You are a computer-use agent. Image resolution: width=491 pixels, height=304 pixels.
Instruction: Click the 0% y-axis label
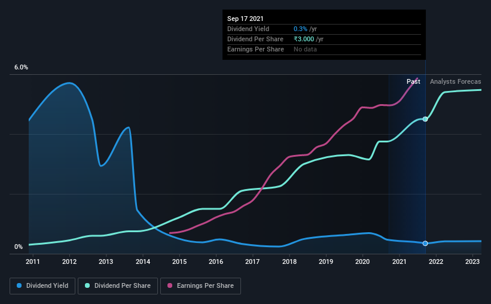(19, 247)
